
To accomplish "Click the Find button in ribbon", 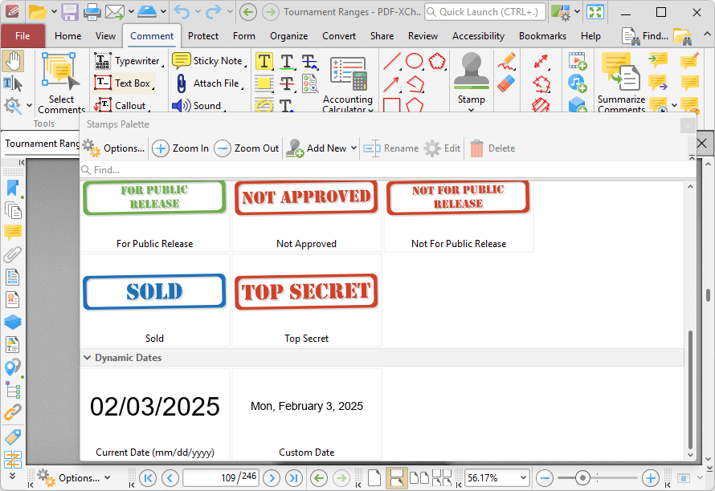I will click(645, 36).
